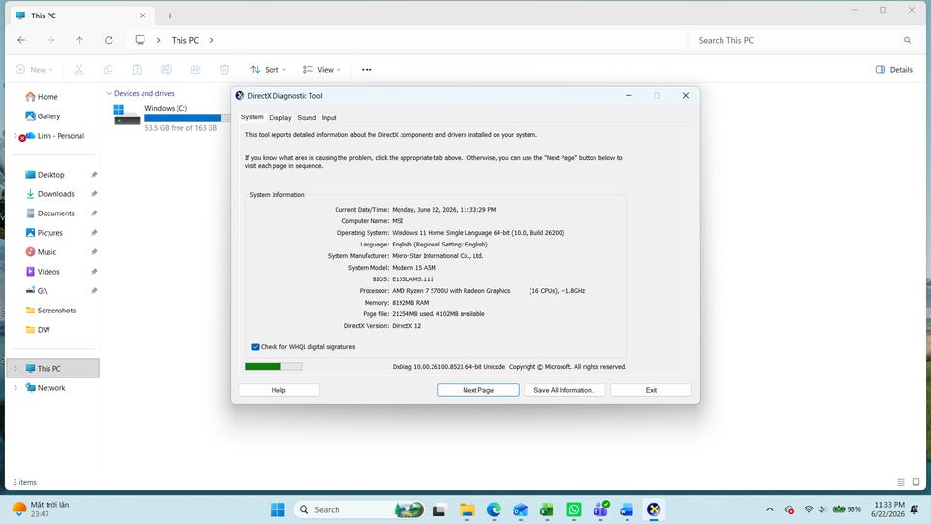931x524 pixels.
Task: Open the Input tab in DirectX Diagnostic Tool
Action: [x=329, y=118]
